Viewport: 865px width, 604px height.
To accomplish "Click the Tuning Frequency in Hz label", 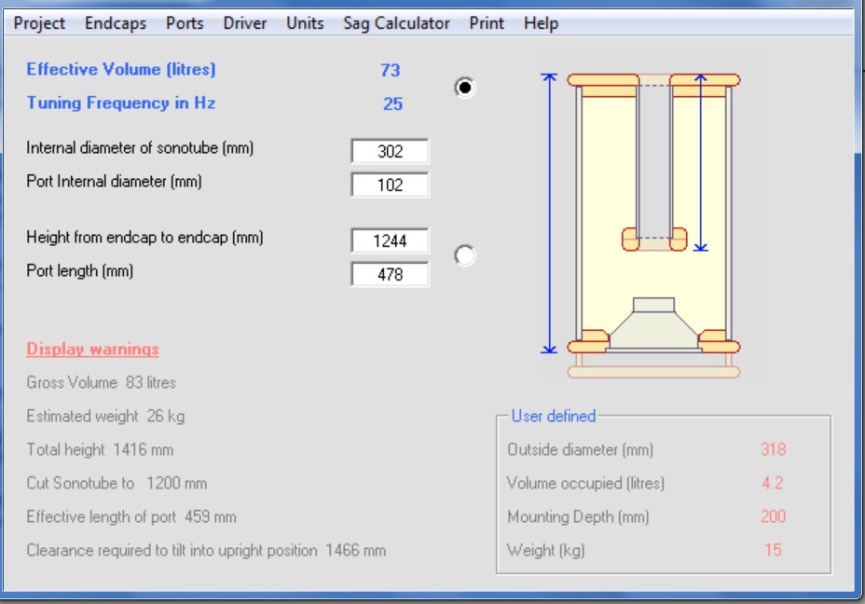I will coord(121,103).
